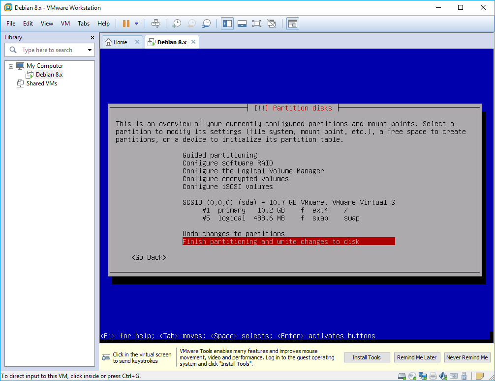Close the Home tab
The height and width of the screenshot is (381, 495).
[137, 42]
